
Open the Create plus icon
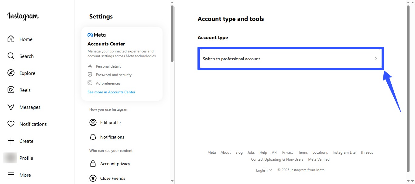pos(11,141)
